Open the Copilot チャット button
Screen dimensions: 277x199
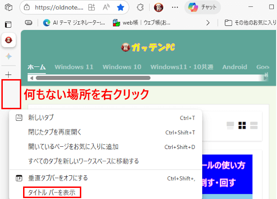203,7
